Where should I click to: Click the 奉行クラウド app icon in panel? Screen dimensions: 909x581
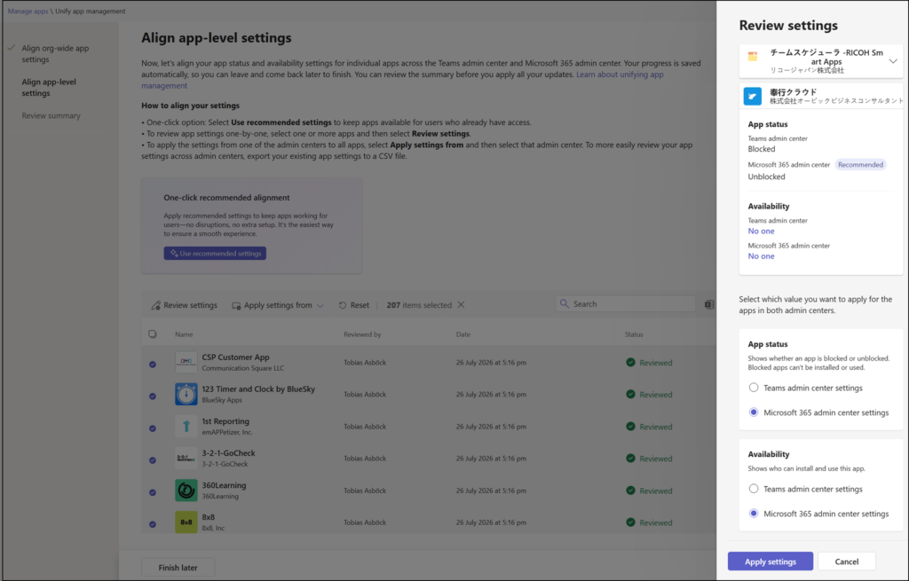pos(753,96)
